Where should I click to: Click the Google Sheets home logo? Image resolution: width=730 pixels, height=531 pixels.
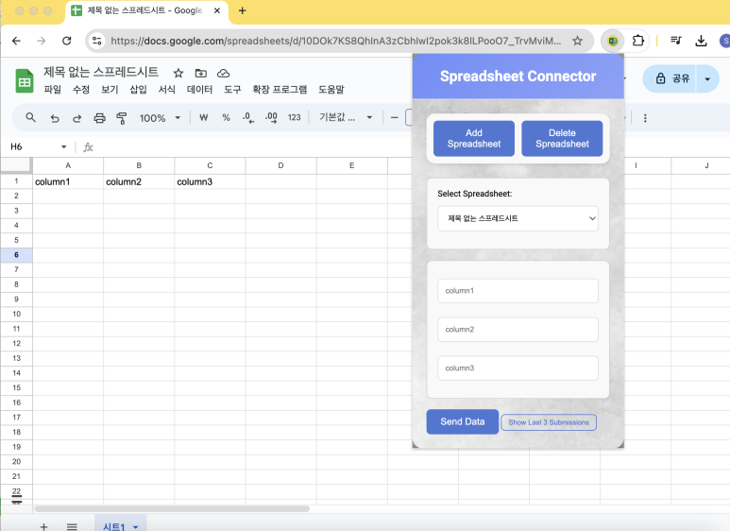[25, 81]
